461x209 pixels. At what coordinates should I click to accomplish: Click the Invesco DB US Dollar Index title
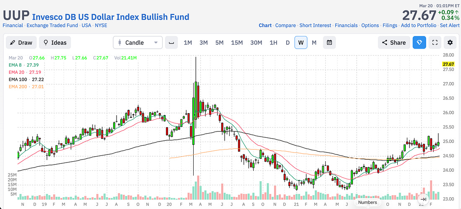(x=111, y=17)
